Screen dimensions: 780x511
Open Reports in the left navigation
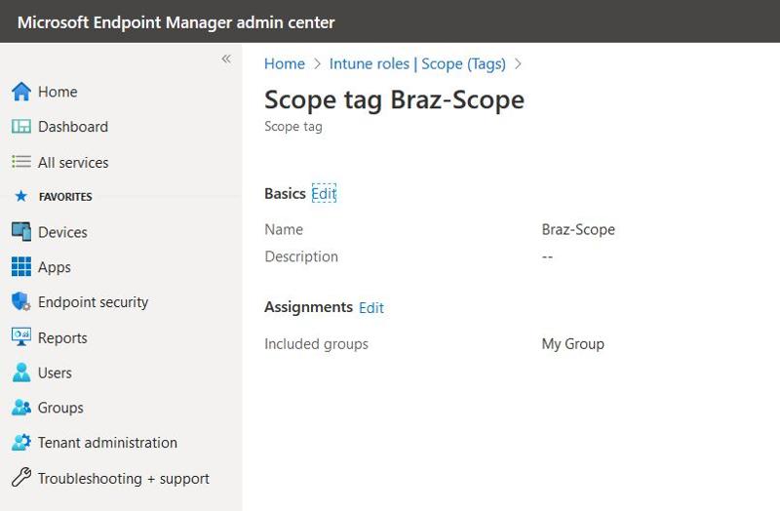coord(62,337)
